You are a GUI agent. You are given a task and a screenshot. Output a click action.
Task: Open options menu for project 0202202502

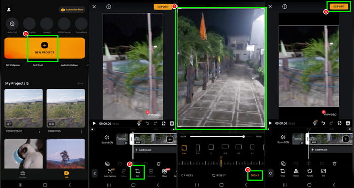pos(39,131)
